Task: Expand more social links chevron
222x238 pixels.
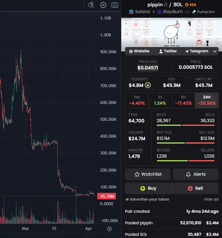Action: tap(215, 51)
